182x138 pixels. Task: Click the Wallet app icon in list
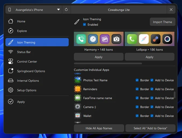[x=78, y=116]
